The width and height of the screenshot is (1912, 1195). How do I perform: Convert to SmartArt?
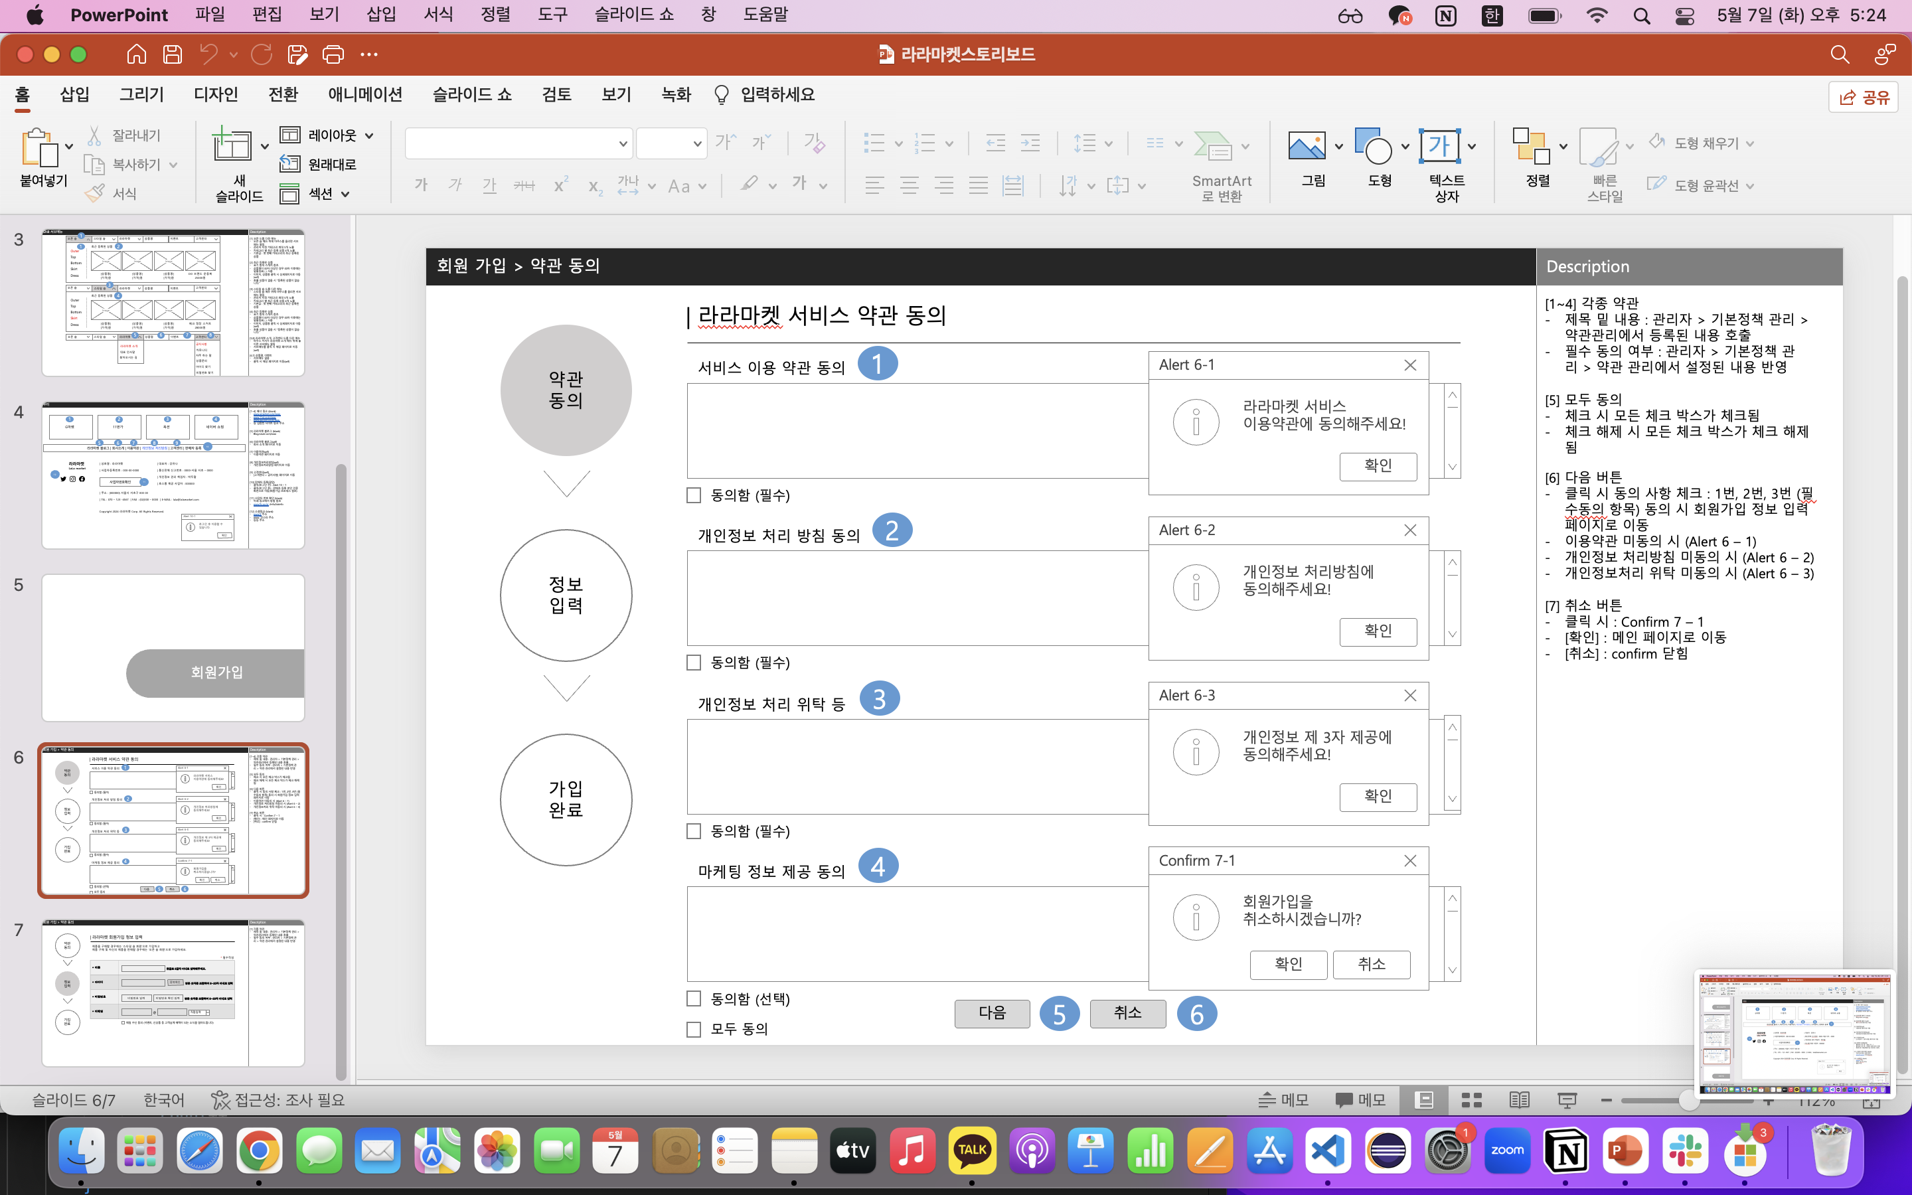point(1222,165)
